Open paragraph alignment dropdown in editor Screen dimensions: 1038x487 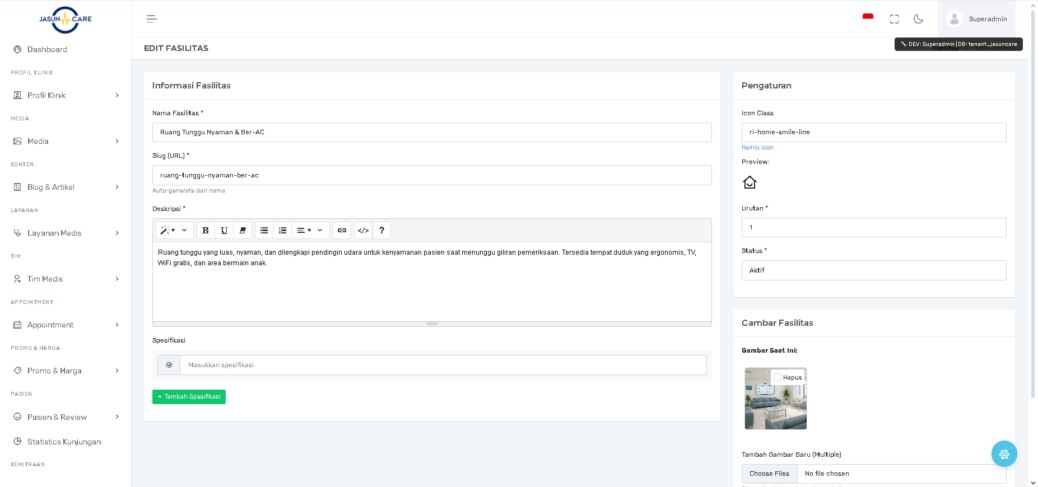pyautogui.click(x=310, y=231)
